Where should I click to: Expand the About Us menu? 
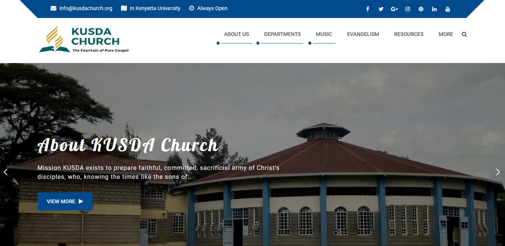point(237,34)
